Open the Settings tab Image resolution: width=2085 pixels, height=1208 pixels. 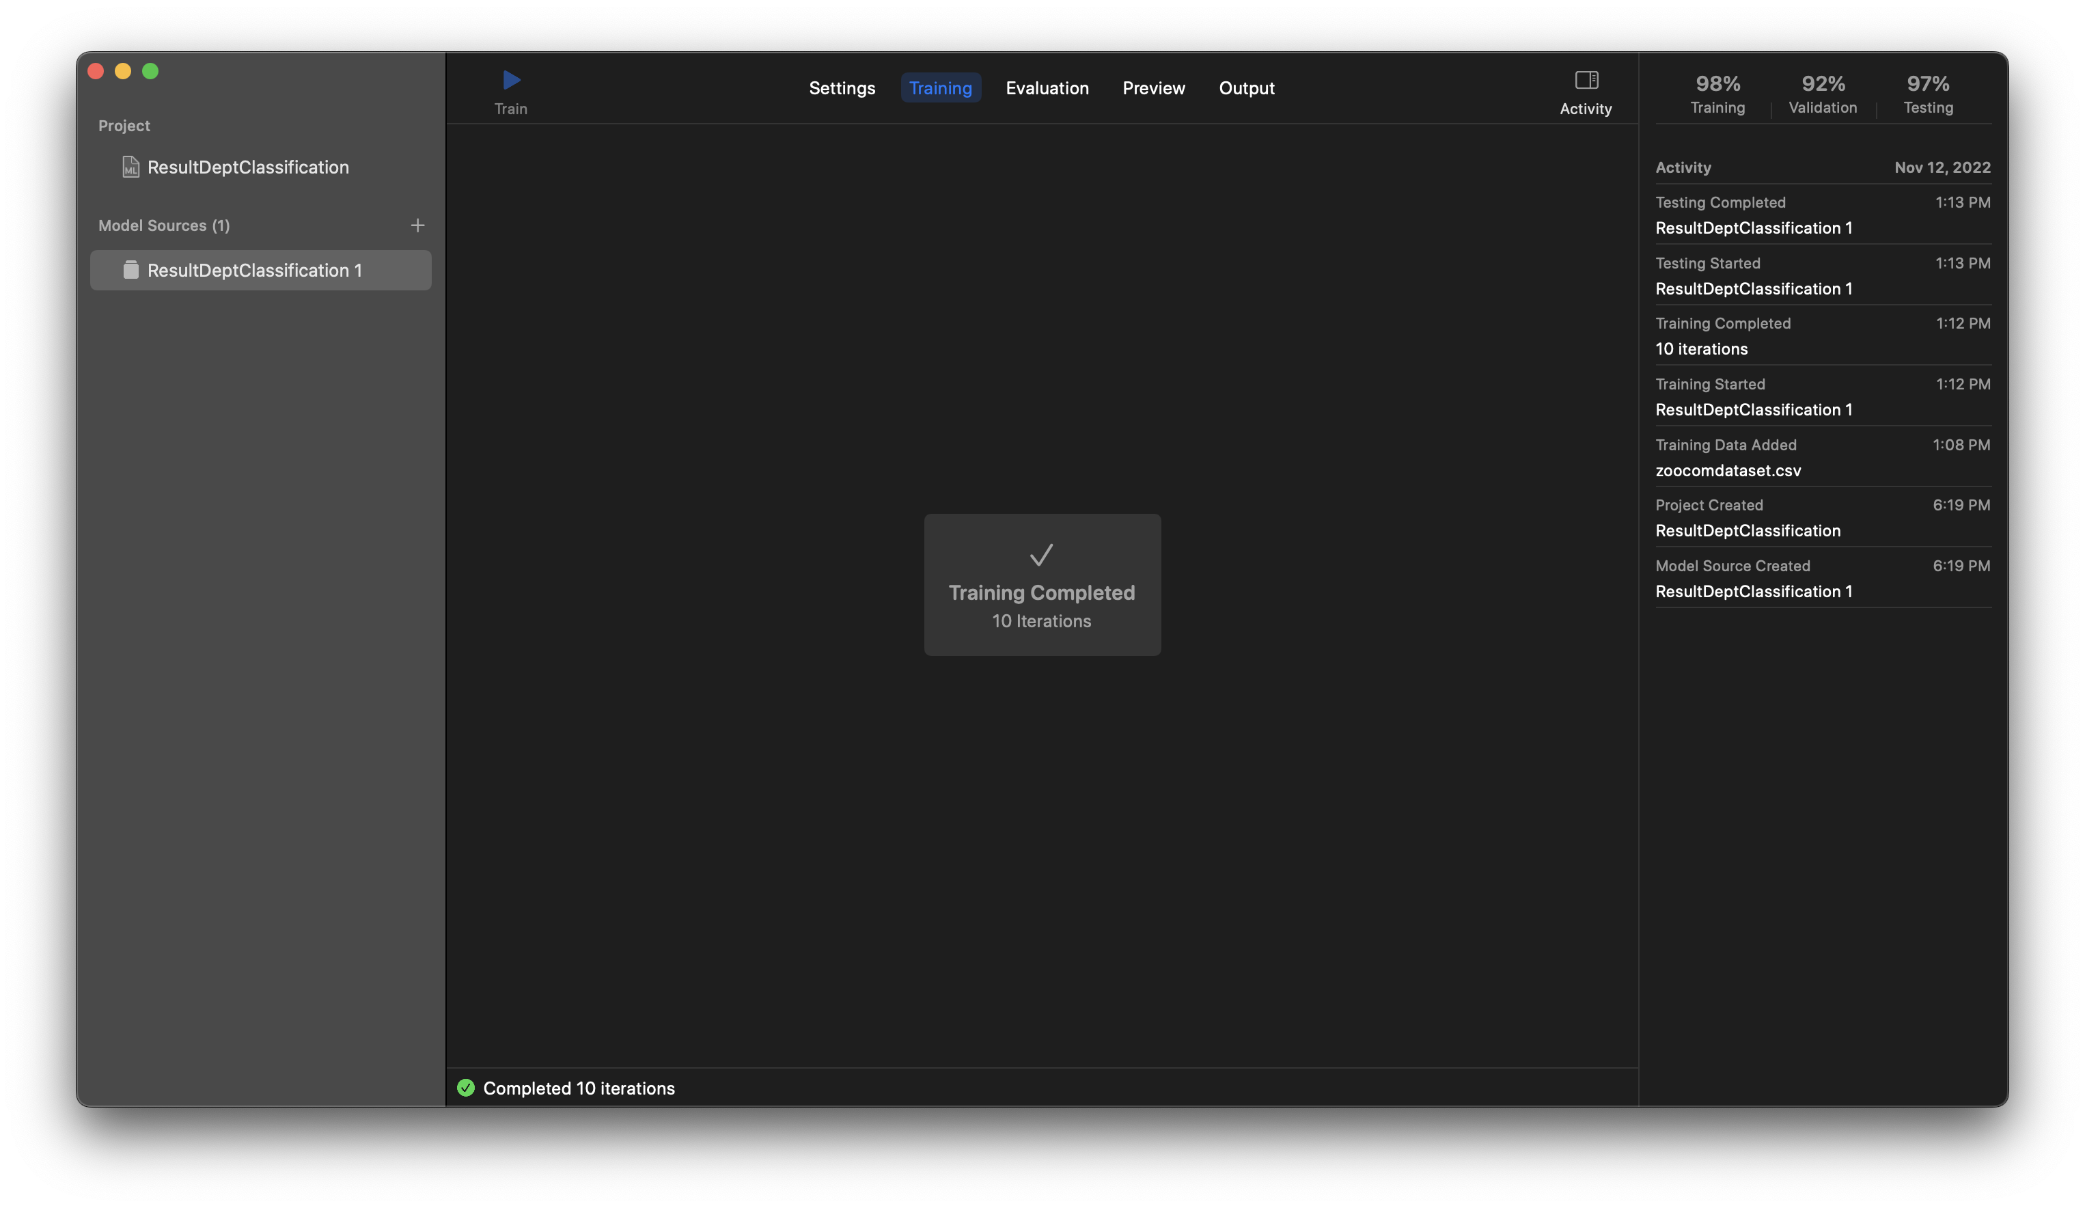pyautogui.click(x=842, y=89)
